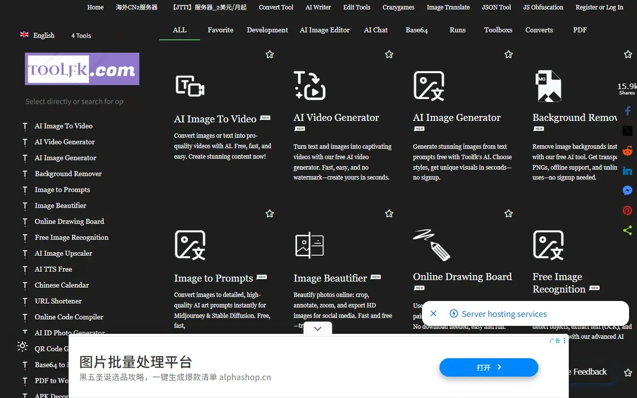The width and height of the screenshot is (637, 398).
Task: Open the Background Remover card icon
Action: [548, 86]
